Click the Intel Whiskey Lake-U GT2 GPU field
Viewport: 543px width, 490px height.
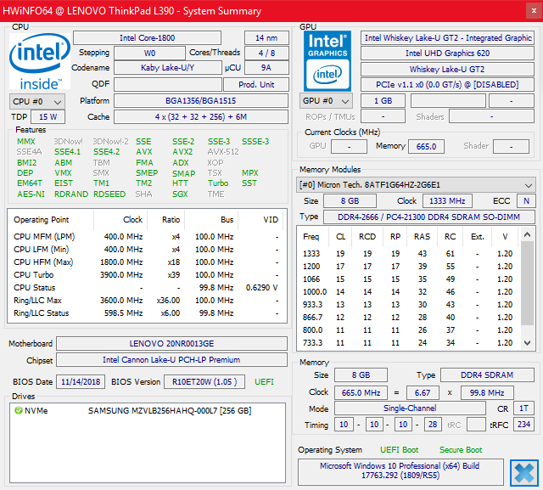coord(447,37)
